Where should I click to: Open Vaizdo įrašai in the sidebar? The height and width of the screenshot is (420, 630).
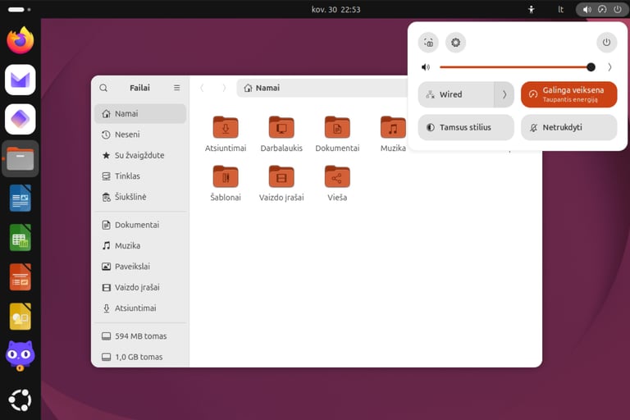click(140, 287)
